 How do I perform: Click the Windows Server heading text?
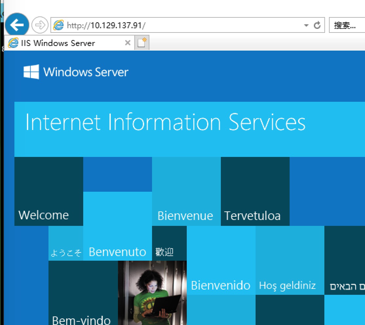click(x=86, y=72)
